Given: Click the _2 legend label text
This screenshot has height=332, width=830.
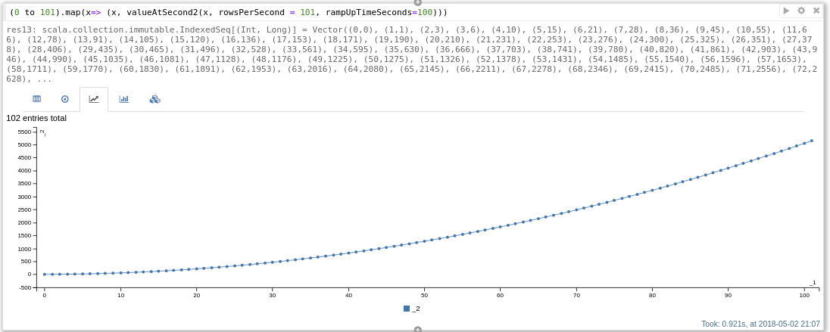Looking at the screenshot, I should pyautogui.click(x=416, y=309).
